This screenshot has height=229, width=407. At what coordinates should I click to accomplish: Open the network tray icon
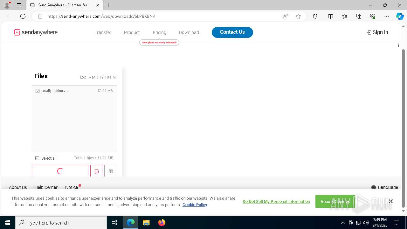358,223
